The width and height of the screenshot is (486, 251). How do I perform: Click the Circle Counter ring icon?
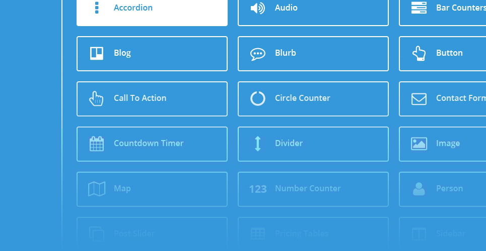(257, 98)
